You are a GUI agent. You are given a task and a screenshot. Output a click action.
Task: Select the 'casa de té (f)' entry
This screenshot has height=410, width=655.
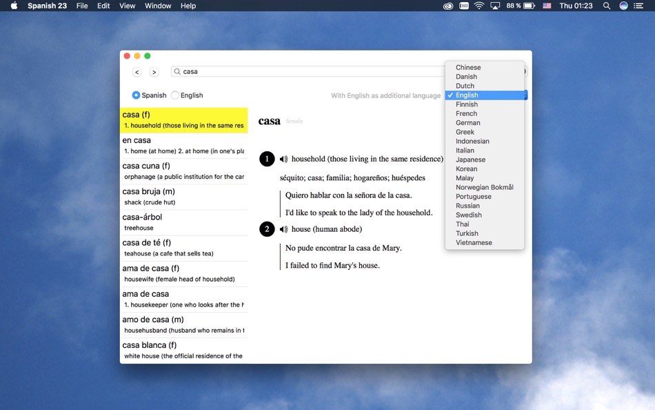coord(184,248)
